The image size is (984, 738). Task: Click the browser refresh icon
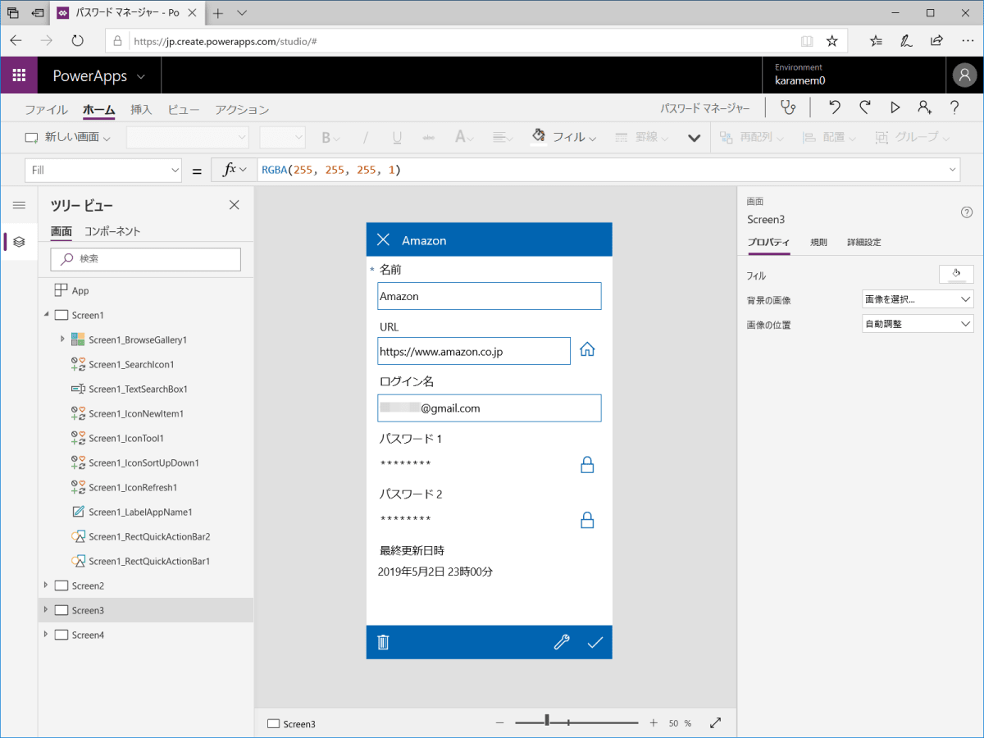click(x=78, y=39)
